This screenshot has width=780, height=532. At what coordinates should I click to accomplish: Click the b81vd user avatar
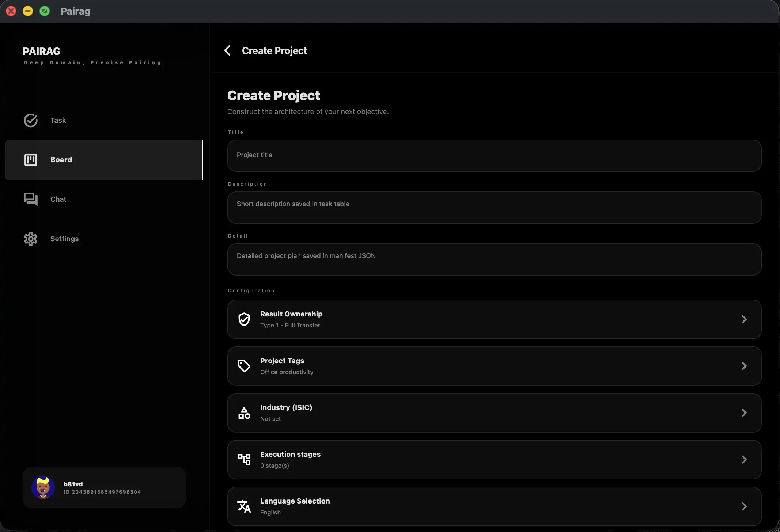pos(43,487)
